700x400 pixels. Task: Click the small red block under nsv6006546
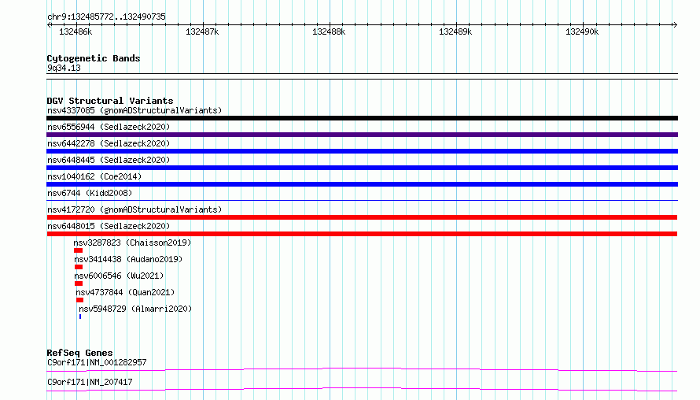tap(79, 283)
